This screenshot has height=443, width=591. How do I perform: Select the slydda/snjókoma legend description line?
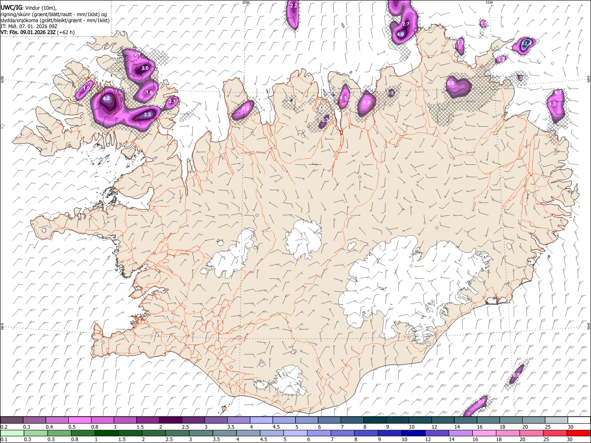click(55, 20)
